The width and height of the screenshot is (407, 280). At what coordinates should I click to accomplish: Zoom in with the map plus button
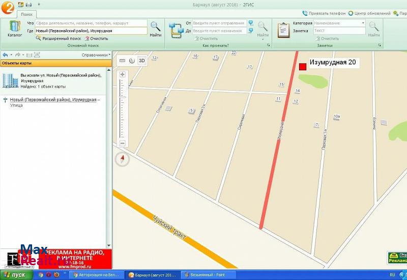point(122,75)
